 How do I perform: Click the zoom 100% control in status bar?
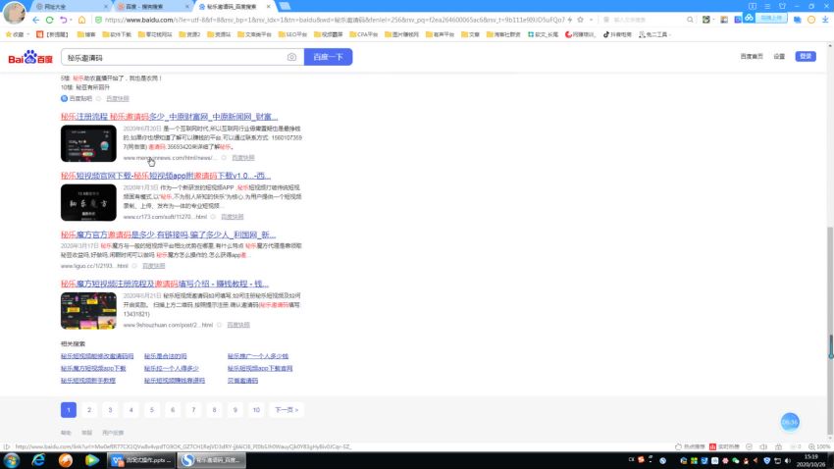(819, 446)
